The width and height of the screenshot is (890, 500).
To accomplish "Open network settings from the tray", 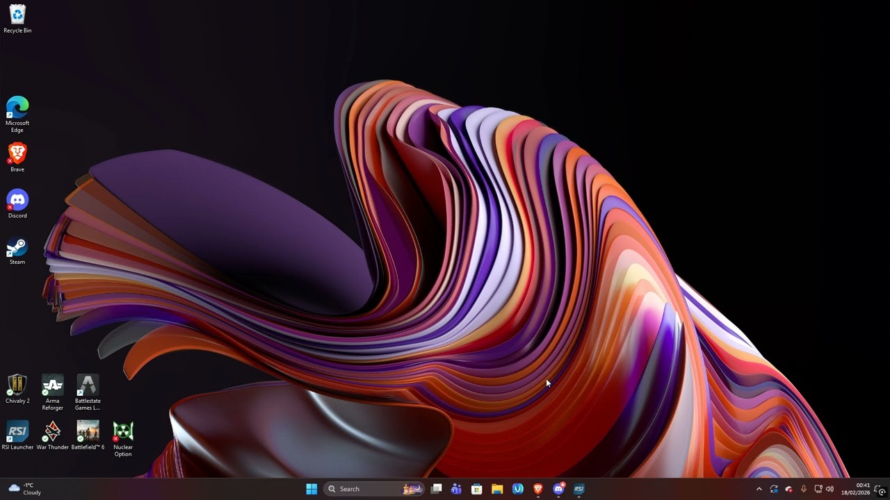I will 818,489.
